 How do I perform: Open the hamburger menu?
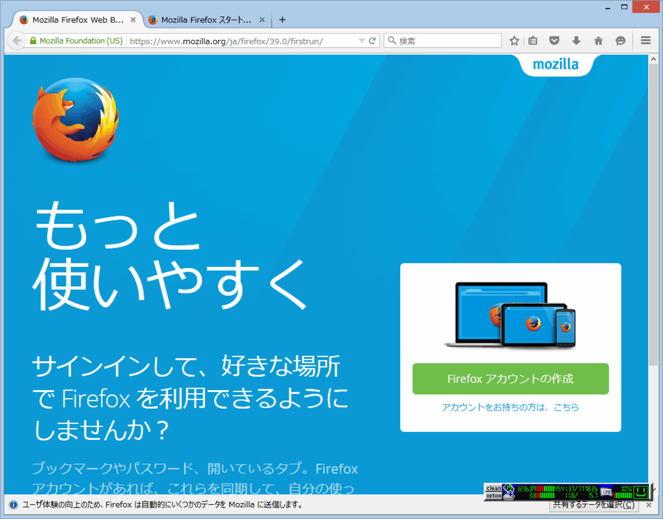click(x=646, y=40)
